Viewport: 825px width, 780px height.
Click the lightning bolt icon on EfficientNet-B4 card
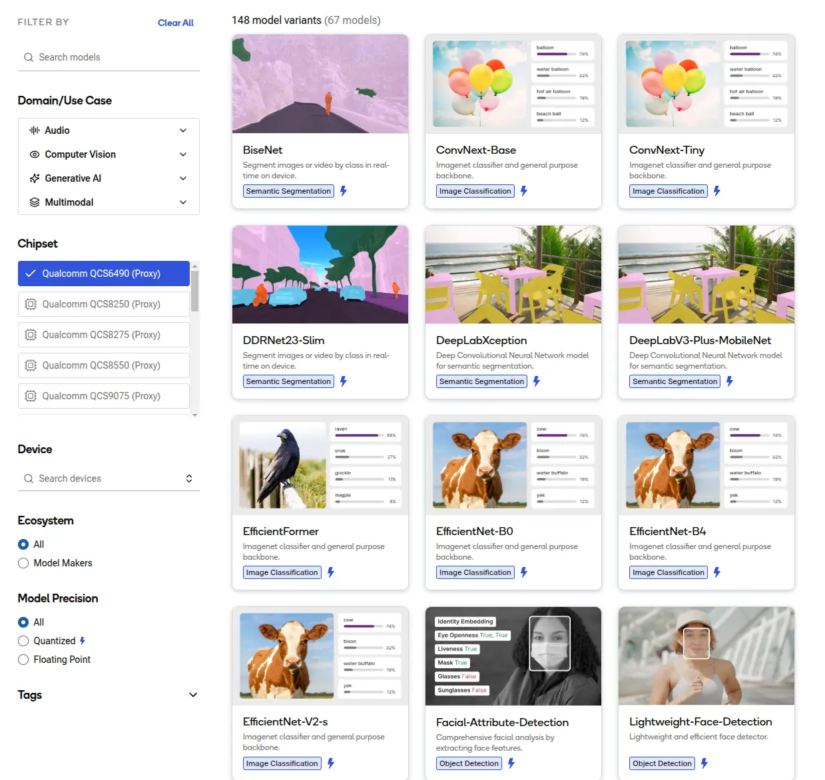pyautogui.click(x=717, y=572)
